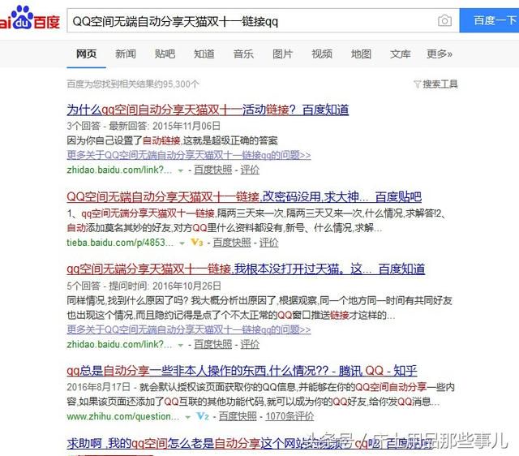Expand the 更多» tab menu
Image resolution: width=519 pixels, height=456 pixels.
[440, 54]
